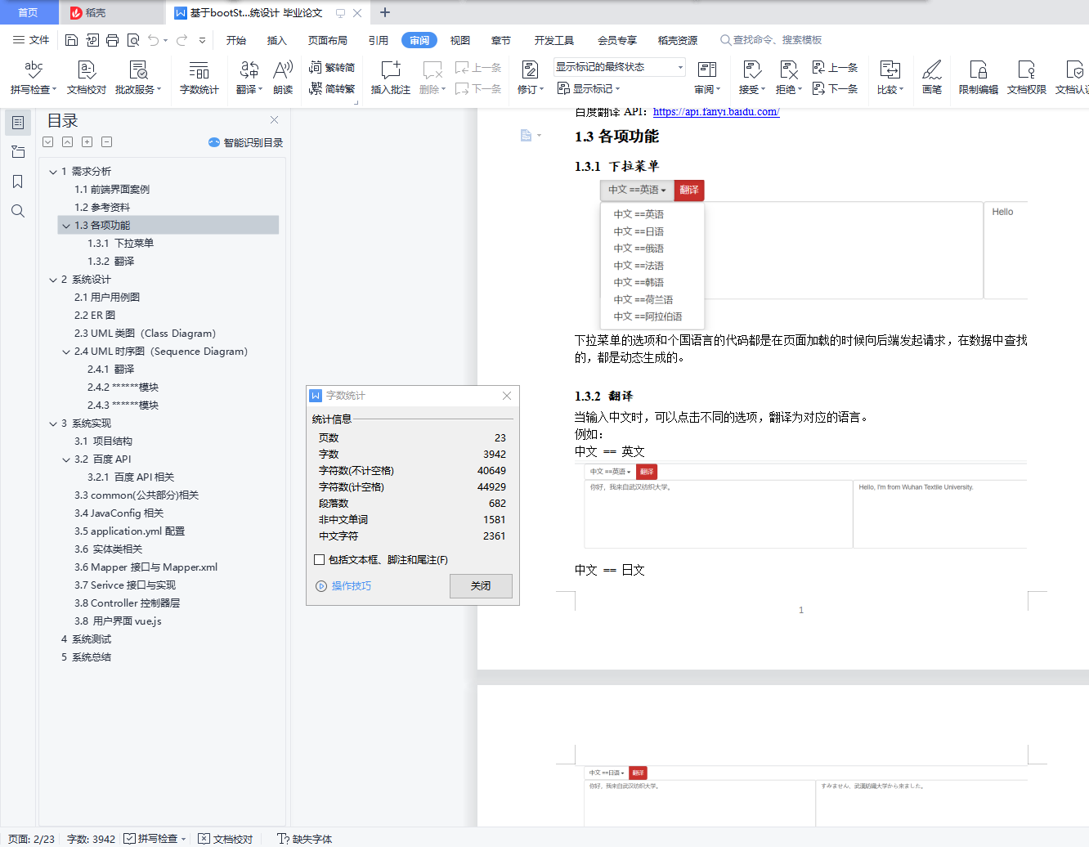The height and width of the screenshot is (847, 1089).
Task: Switch to the 引用 ribbon tab
Action: click(x=379, y=40)
